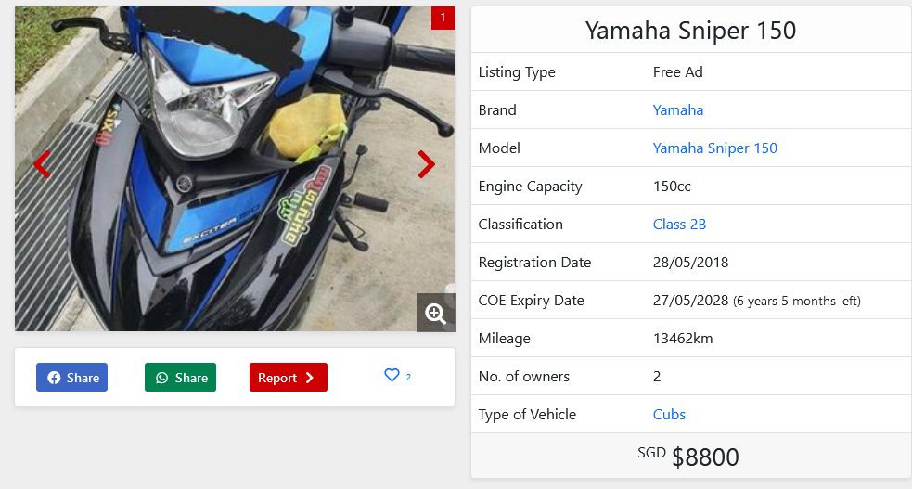Visit the Cubs vehicle type link

669,414
